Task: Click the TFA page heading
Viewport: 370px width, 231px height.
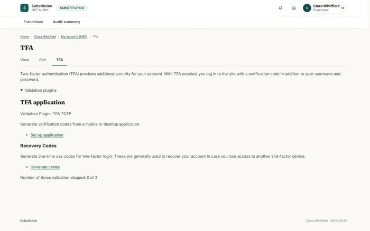Action: point(26,48)
